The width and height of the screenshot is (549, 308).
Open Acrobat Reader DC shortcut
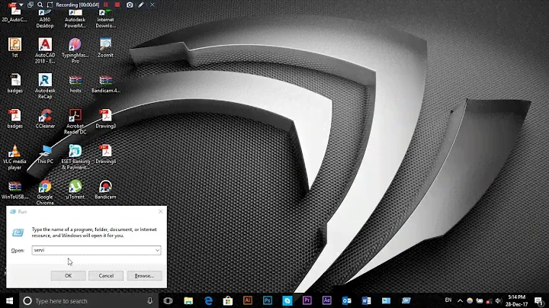[75, 115]
